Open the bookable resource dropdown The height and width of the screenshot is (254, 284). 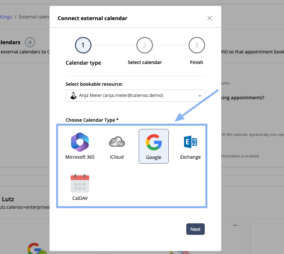point(135,96)
